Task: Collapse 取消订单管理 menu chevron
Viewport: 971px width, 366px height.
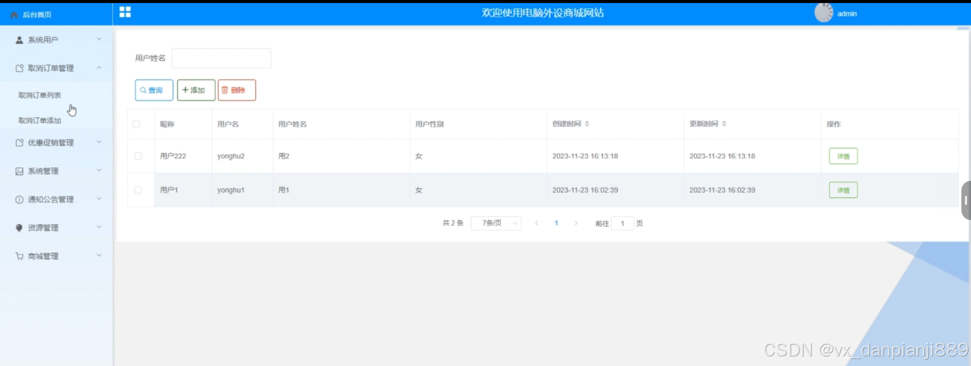Action: [x=99, y=68]
